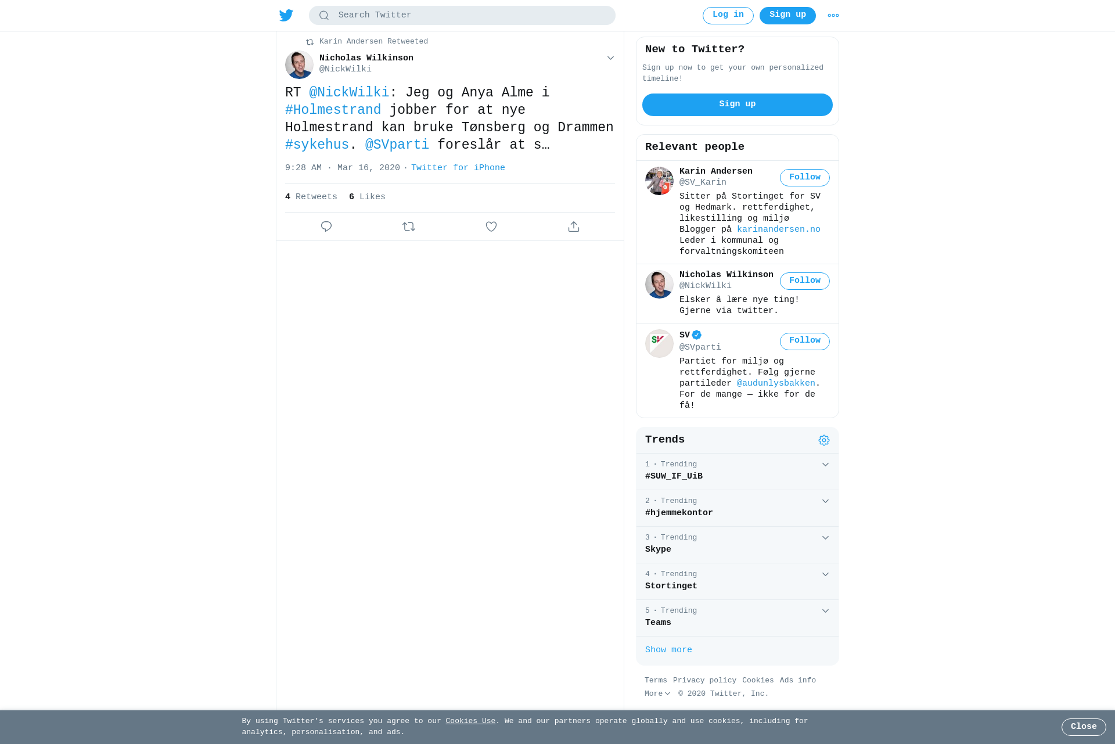Viewport: 1115px width, 744px height.
Task: Show more trends
Action: (x=668, y=650)
